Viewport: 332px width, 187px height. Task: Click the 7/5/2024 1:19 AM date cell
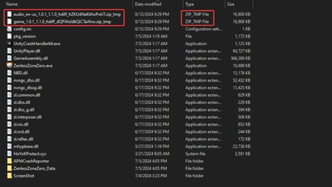click(151, 36)
